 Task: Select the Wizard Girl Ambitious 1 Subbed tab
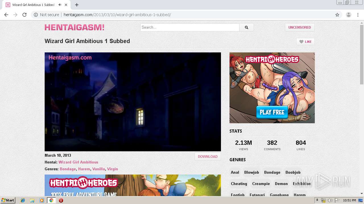pos(33,5)
